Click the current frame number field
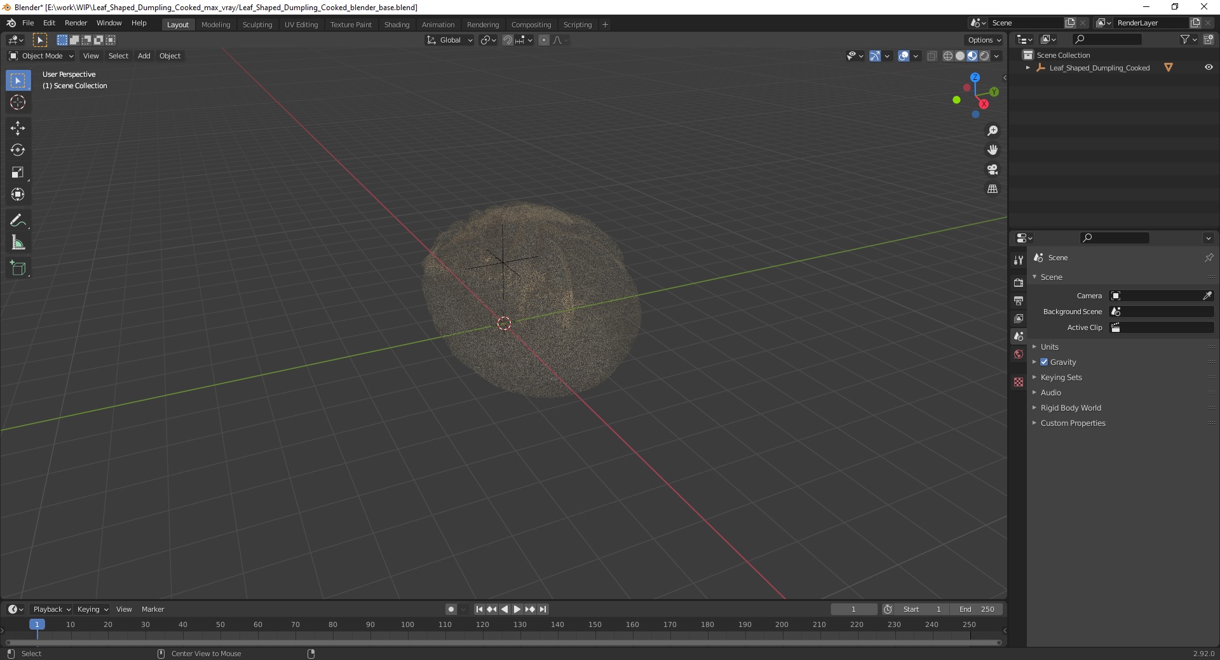 coord(853,609)
